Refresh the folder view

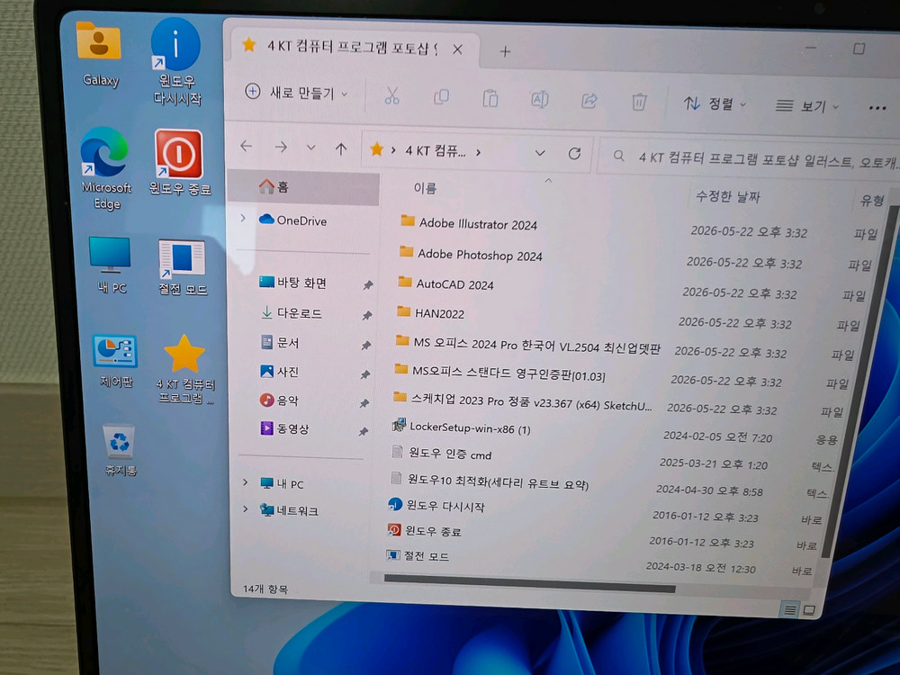(x=574, y=154)
